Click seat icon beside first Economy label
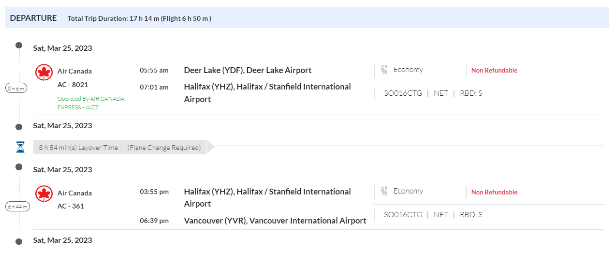The height and width of the screenshot is (268, 616). [x=384, y=70]
